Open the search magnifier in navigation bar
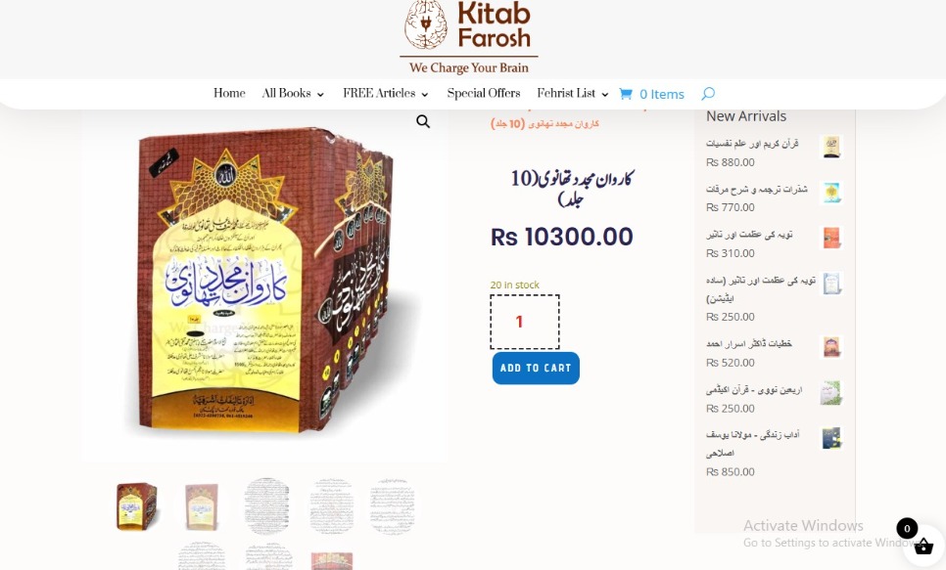The image size is (946, 570). [x=708, y=94]
